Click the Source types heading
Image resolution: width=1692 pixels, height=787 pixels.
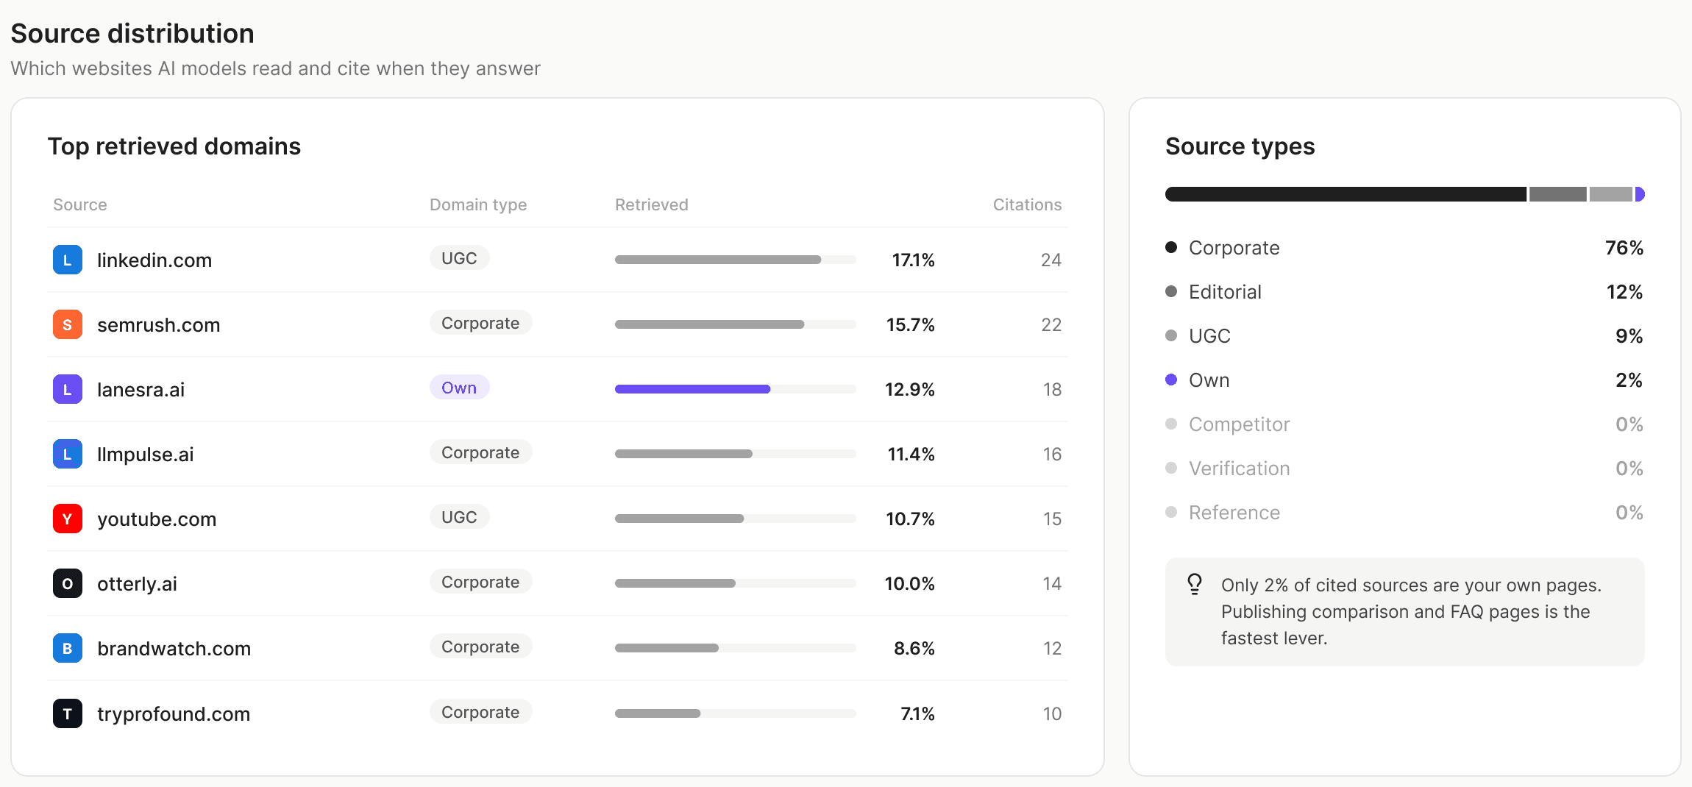click(x=1240, y=146)
